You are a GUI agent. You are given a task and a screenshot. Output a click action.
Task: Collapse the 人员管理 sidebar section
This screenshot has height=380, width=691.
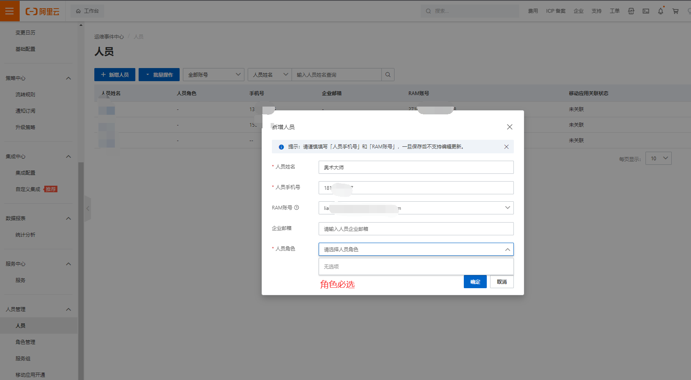pyautogui.click(x=68, y=309)
